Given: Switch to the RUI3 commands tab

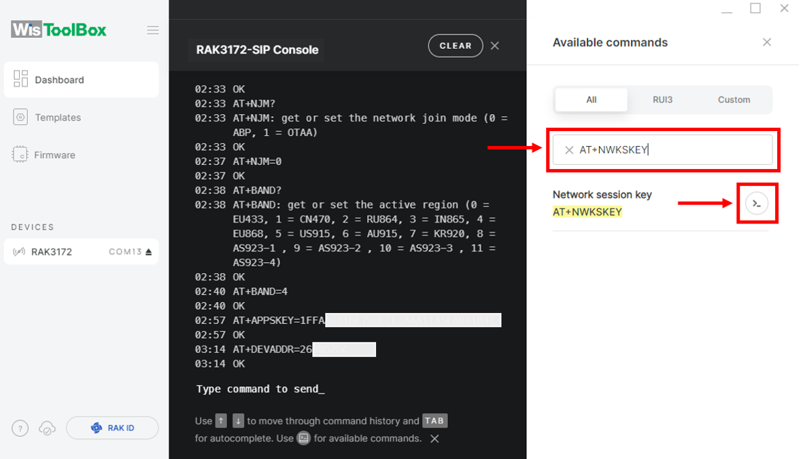Looking at the screenshot, I should 663,100.
